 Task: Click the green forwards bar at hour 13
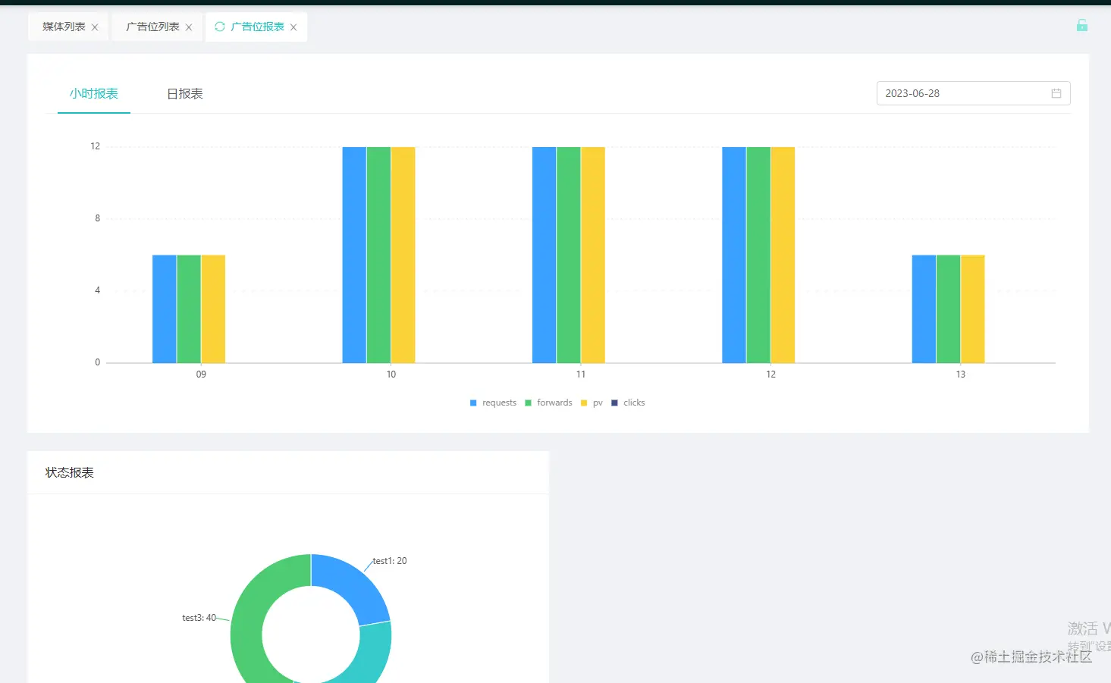click(x=948, y=309)
